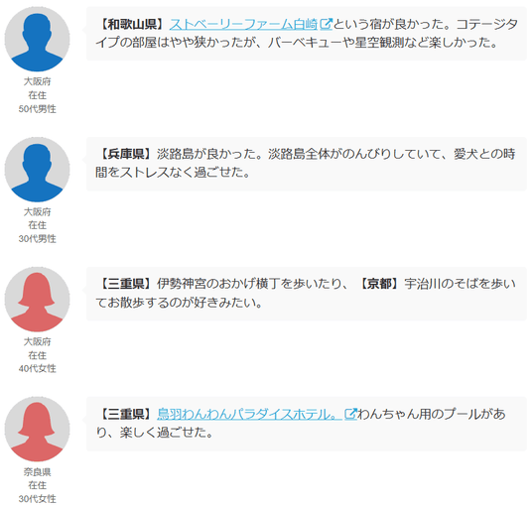Click the red avatar of 40代女性
Screen dimensions: 532x508
(x=37, y=299)
